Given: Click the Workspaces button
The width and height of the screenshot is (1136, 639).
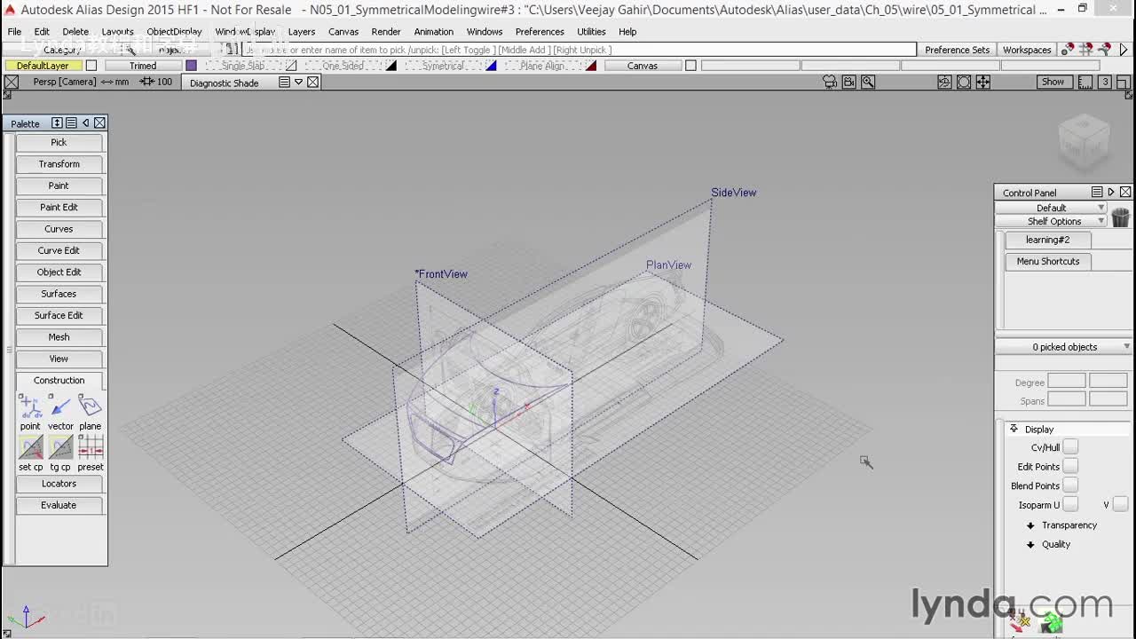Looking at the screenshot, I should coord(1027,50).
